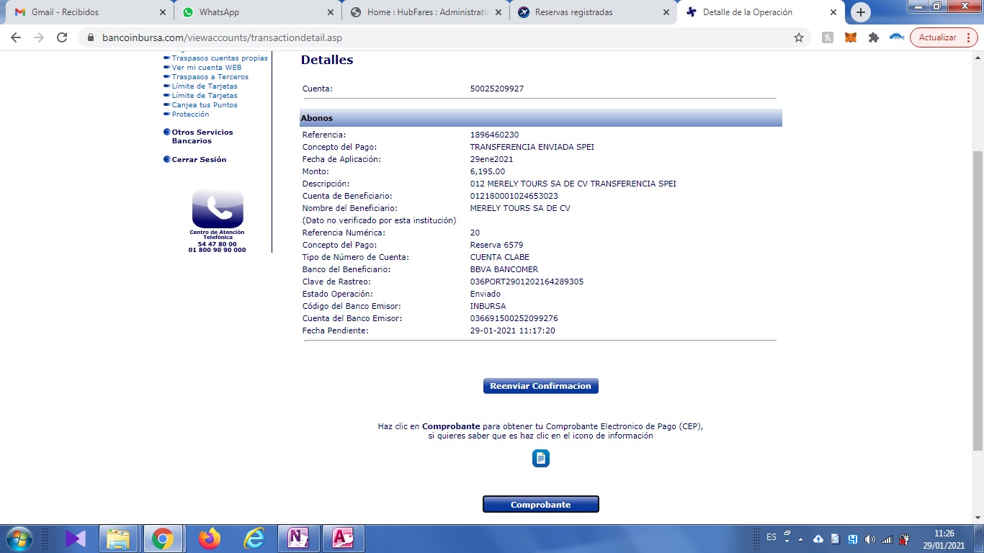Screen dimensions: 984x553
Task: Click the battery power plug tray icon
Action: click(x=905, y=539)
